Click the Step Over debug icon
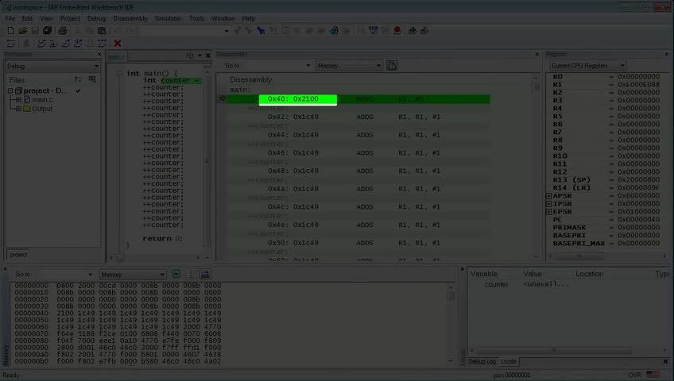This screenshot has width=674, height=381. (x=41, y=44)
